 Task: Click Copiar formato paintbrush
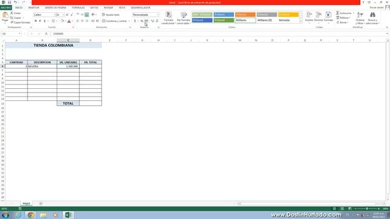click(x=20, y=23)
